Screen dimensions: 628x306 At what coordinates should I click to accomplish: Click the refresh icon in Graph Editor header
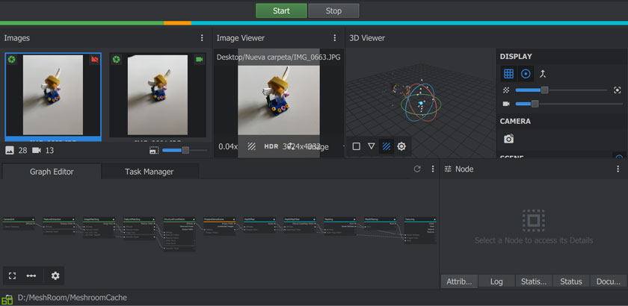point(417,169)
